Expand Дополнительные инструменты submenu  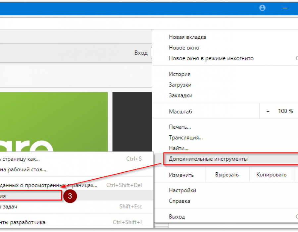231,159
